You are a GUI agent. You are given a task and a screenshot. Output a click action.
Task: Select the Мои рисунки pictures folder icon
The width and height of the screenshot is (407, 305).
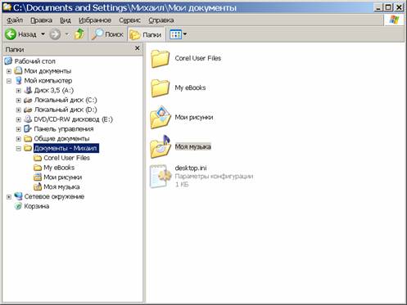pos(161,117)
